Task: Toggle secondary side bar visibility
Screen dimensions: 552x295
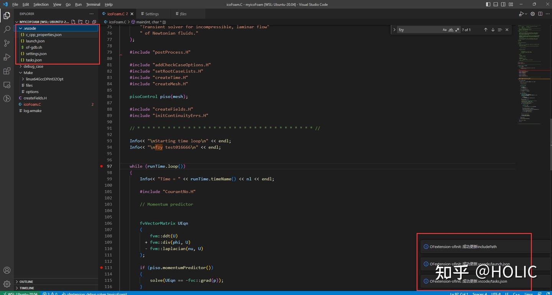Action: (x=504, y=4)
